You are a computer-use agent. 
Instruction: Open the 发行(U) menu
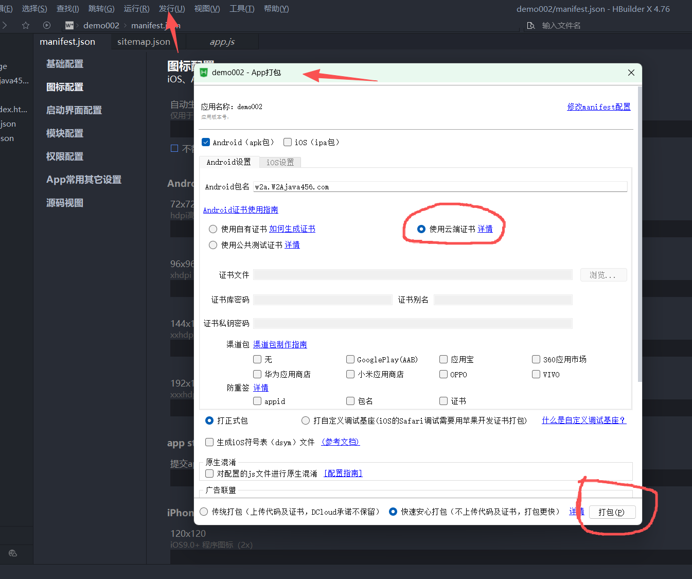coord(171,9)
